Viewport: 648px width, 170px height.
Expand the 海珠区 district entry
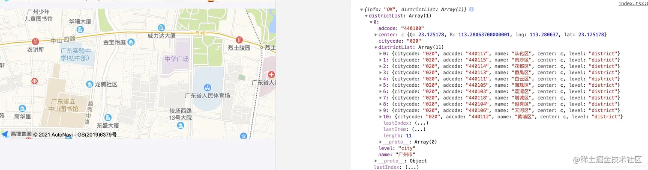[381, 85]
